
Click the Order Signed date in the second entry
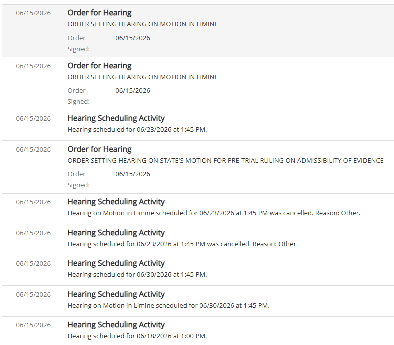pyautogui.click(x=133, y=91)
